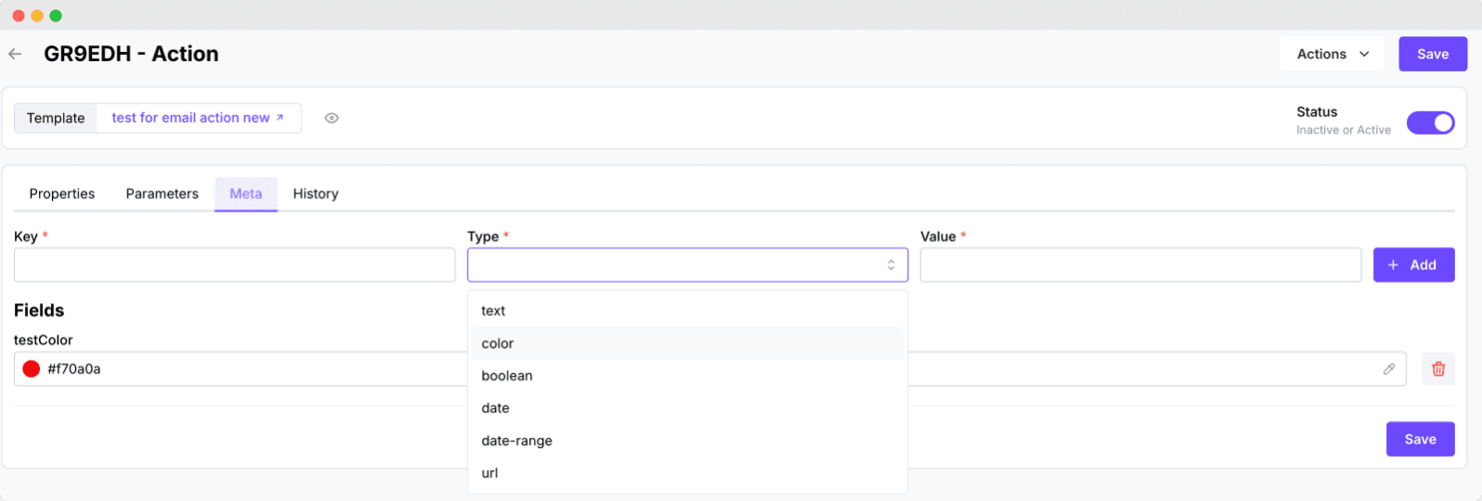The height and width of the screenshot is (501, 1482).
Task: Focus the Key input field
Action: 234,265
